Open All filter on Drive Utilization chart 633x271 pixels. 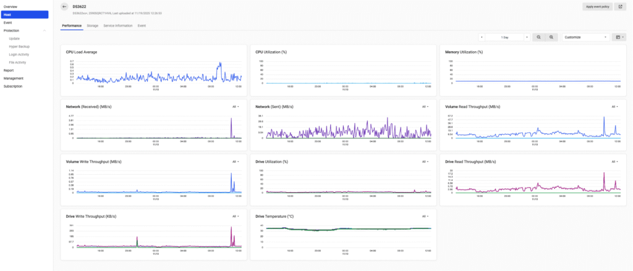tap(425, 162)
